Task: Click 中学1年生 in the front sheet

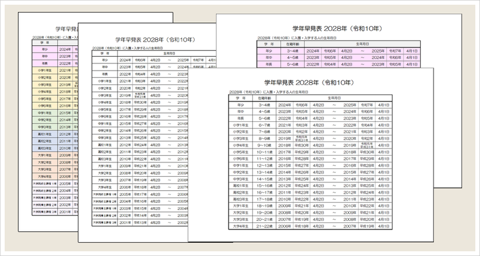Action: pyautogui.click(x=241, y=165)
